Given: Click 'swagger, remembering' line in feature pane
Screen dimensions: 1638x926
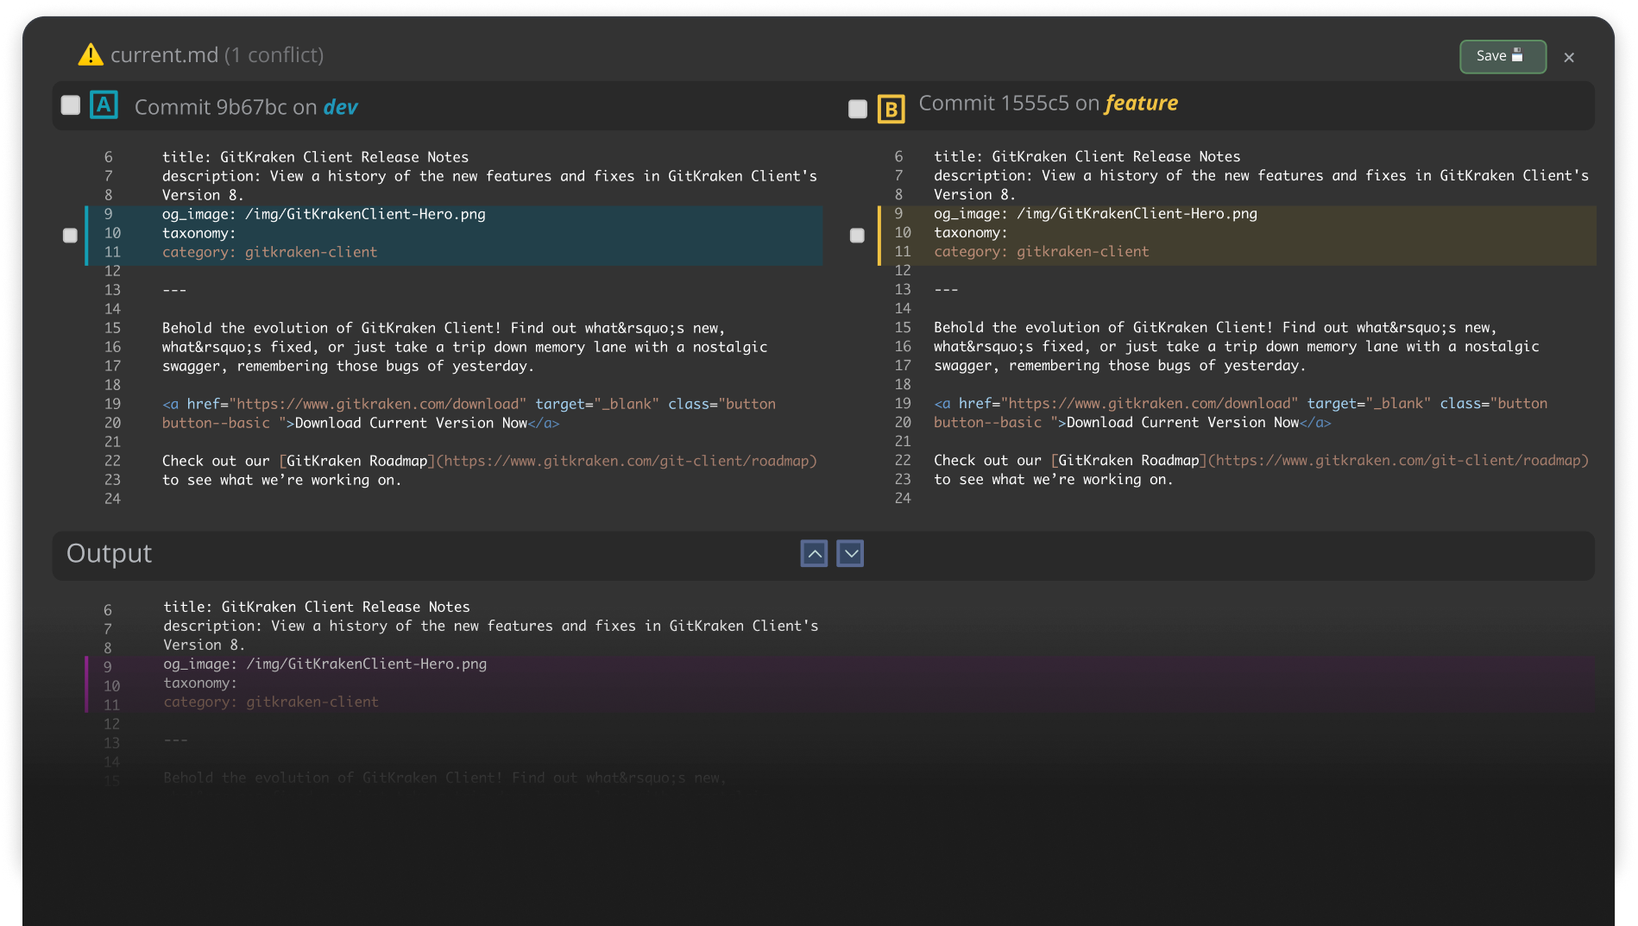Looking at the screenshot, I should point(1119,365).
